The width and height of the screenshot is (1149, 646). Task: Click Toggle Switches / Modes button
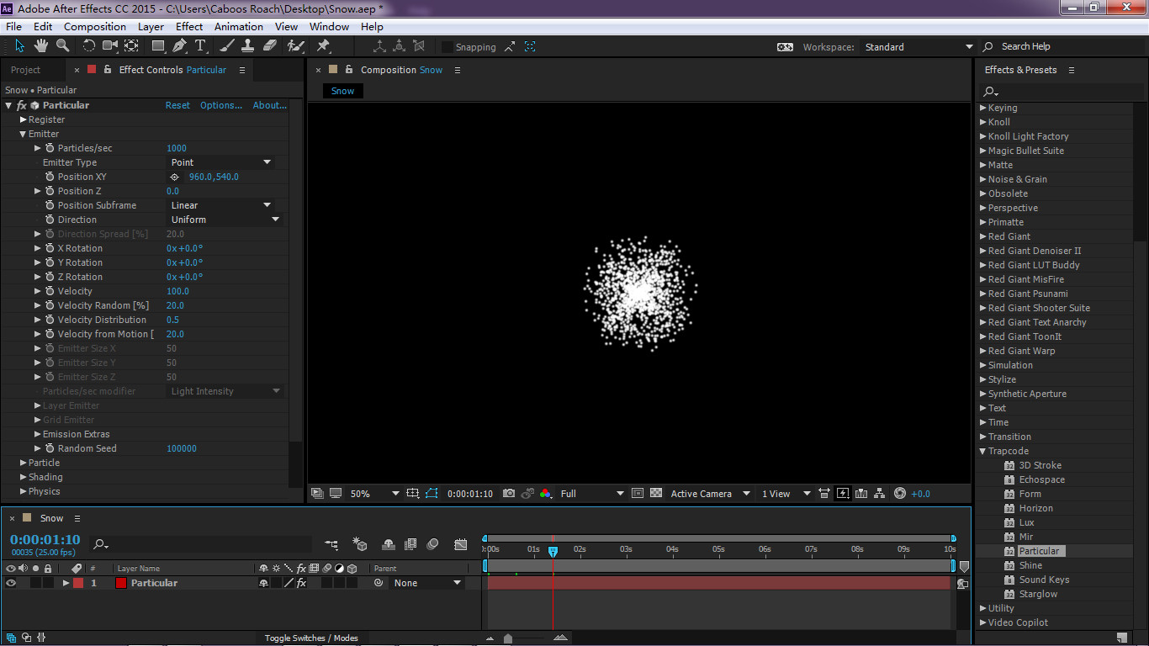point(311,638)
